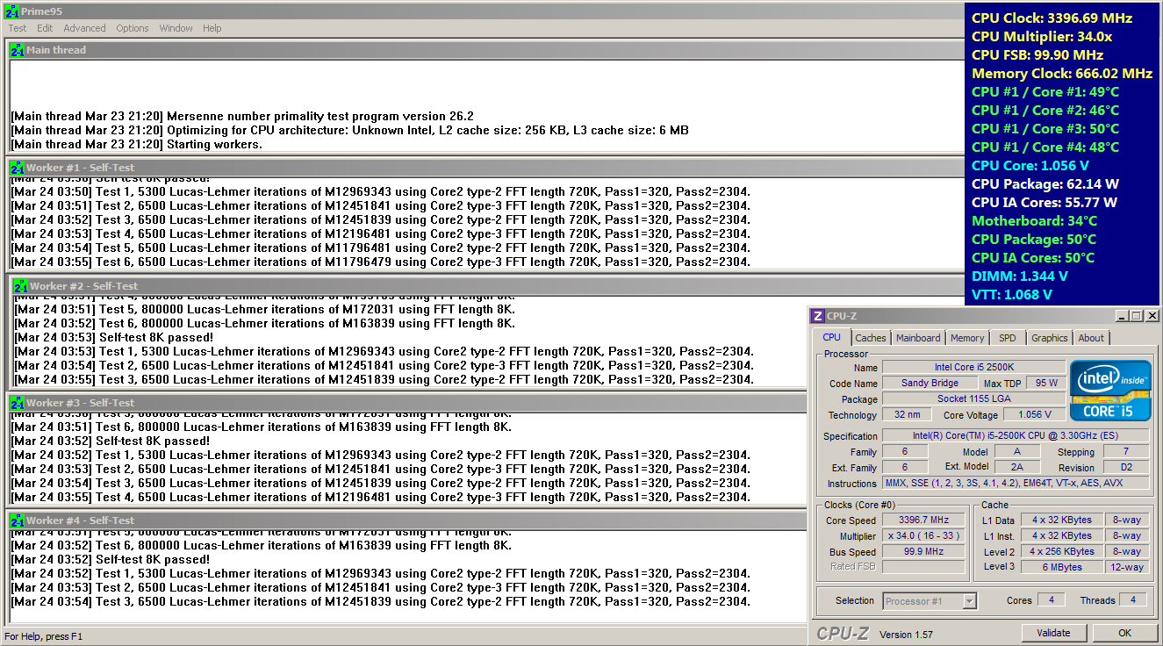Click the CPU-Z title bar icon
Image resolution: width=1163 pixels, height=646 pixels.
(x=817, y=316)
